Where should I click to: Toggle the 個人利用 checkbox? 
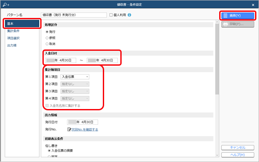point(111,15)
